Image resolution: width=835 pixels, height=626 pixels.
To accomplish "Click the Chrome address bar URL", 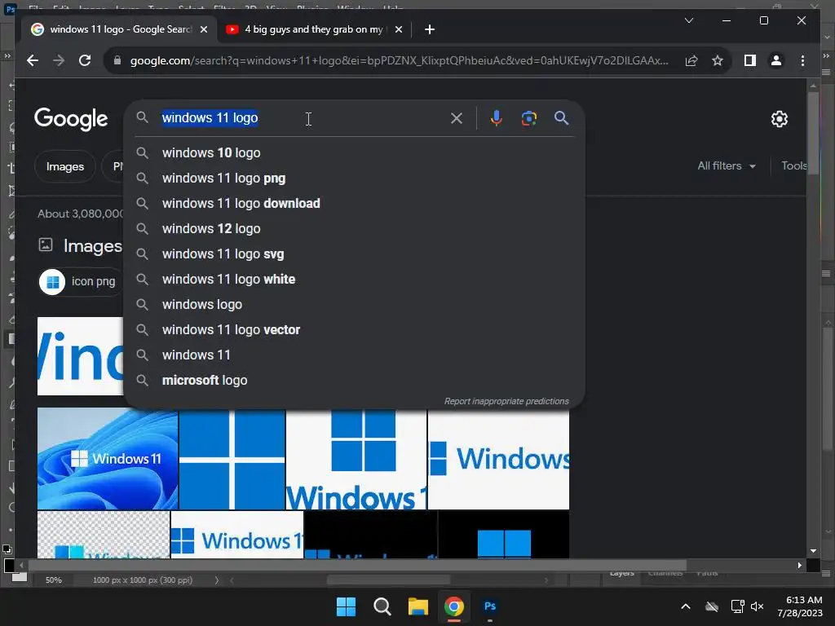I will click(399, 60).
